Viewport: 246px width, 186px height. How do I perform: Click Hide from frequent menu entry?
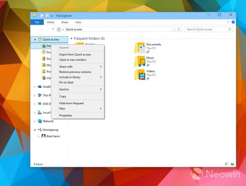click(x=71, y=103)
